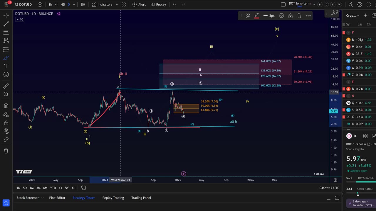
Task: Remove drawings with left toolbar trash icon
Action: click(x=6, y=151)
